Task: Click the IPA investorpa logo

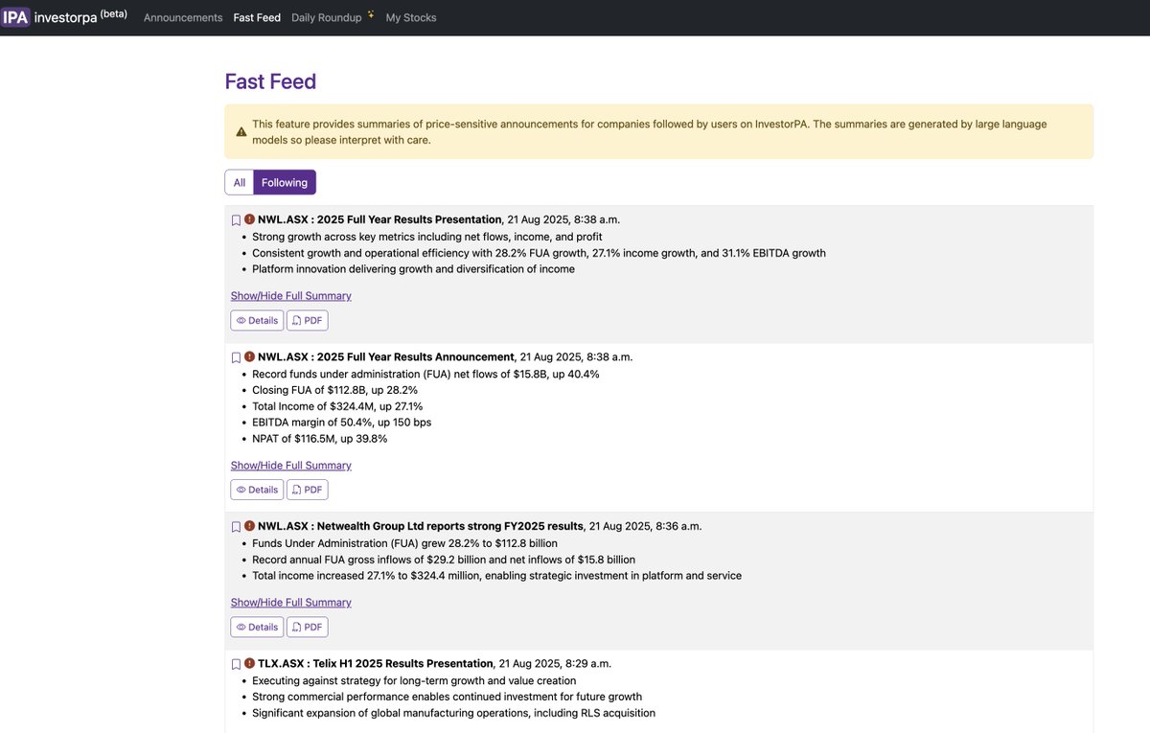Action: pos(63,17)
